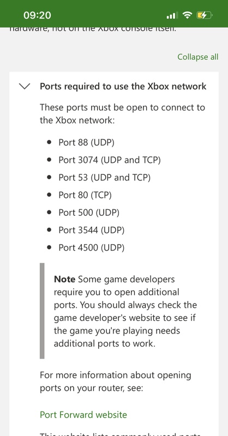228x436 pixels.
Task: Tap the game developers note paragraph
Action: tap(125, 311)
